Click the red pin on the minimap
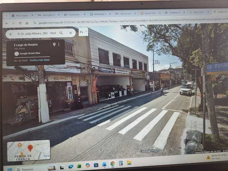 point(30,148)
